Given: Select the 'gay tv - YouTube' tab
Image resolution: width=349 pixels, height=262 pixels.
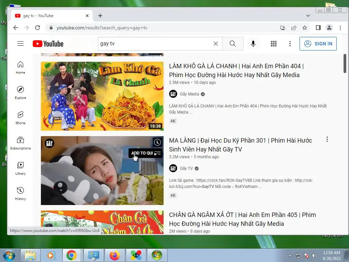Looking at the screenshot, I should pos(52,16).
